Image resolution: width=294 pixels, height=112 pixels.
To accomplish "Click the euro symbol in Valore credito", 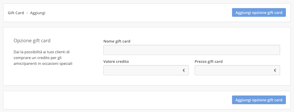I will coord(184,70).
